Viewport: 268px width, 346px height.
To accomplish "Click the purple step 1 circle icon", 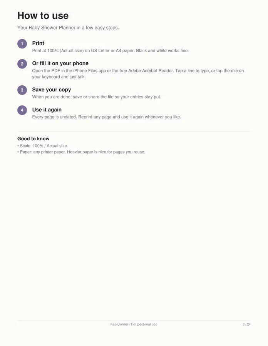I will click(x=22, y=44).
